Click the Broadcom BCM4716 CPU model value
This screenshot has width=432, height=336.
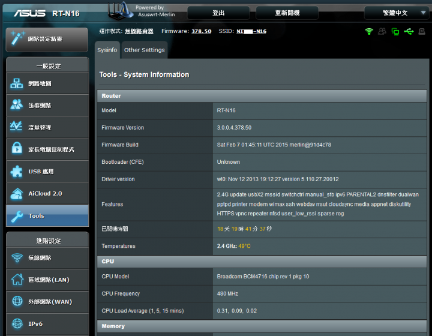coord(263,276)
